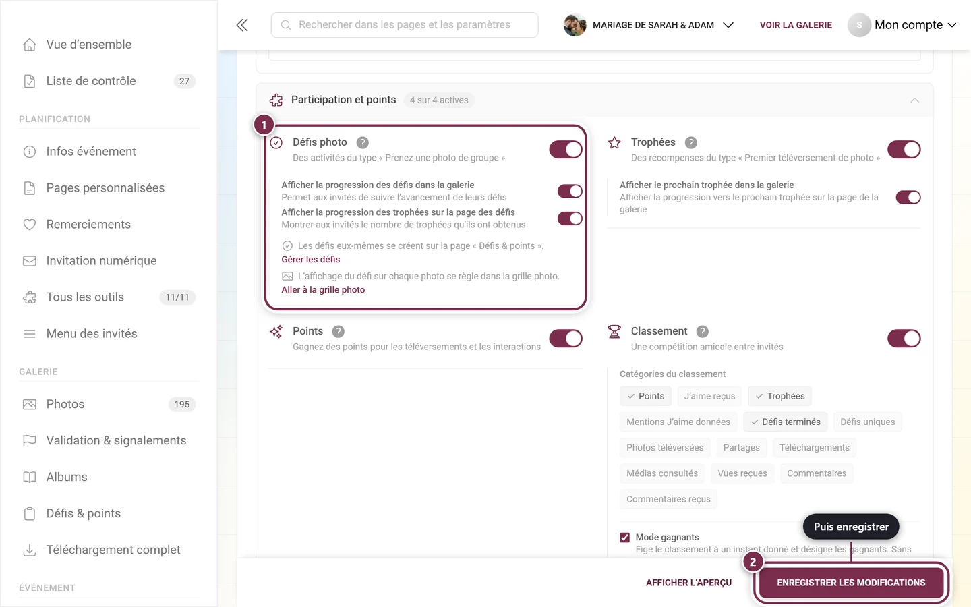Click the clipboard icon for Défis & points
971x607 pixels.
30,513
